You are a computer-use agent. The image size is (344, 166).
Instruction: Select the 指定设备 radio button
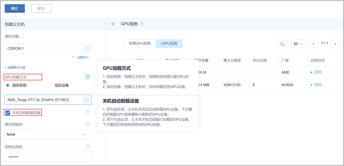coord(50,85)
